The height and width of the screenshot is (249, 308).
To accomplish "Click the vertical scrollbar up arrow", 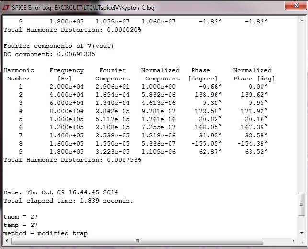I will pos(301,20).
